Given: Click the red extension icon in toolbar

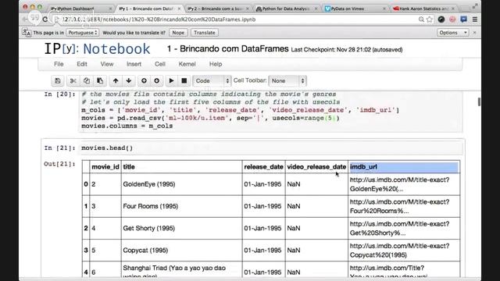Looking at the screenshot, I should click(x=452, y=20).
